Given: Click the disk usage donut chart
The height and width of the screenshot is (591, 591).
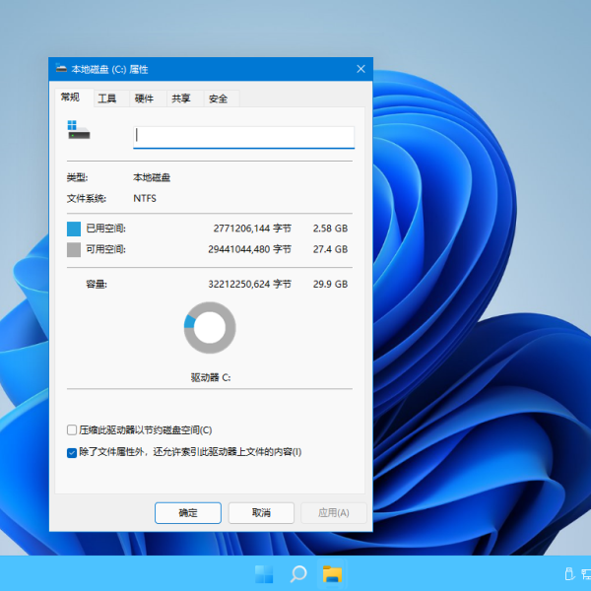Looking at the screenshot, I should [x=210, y=328].
